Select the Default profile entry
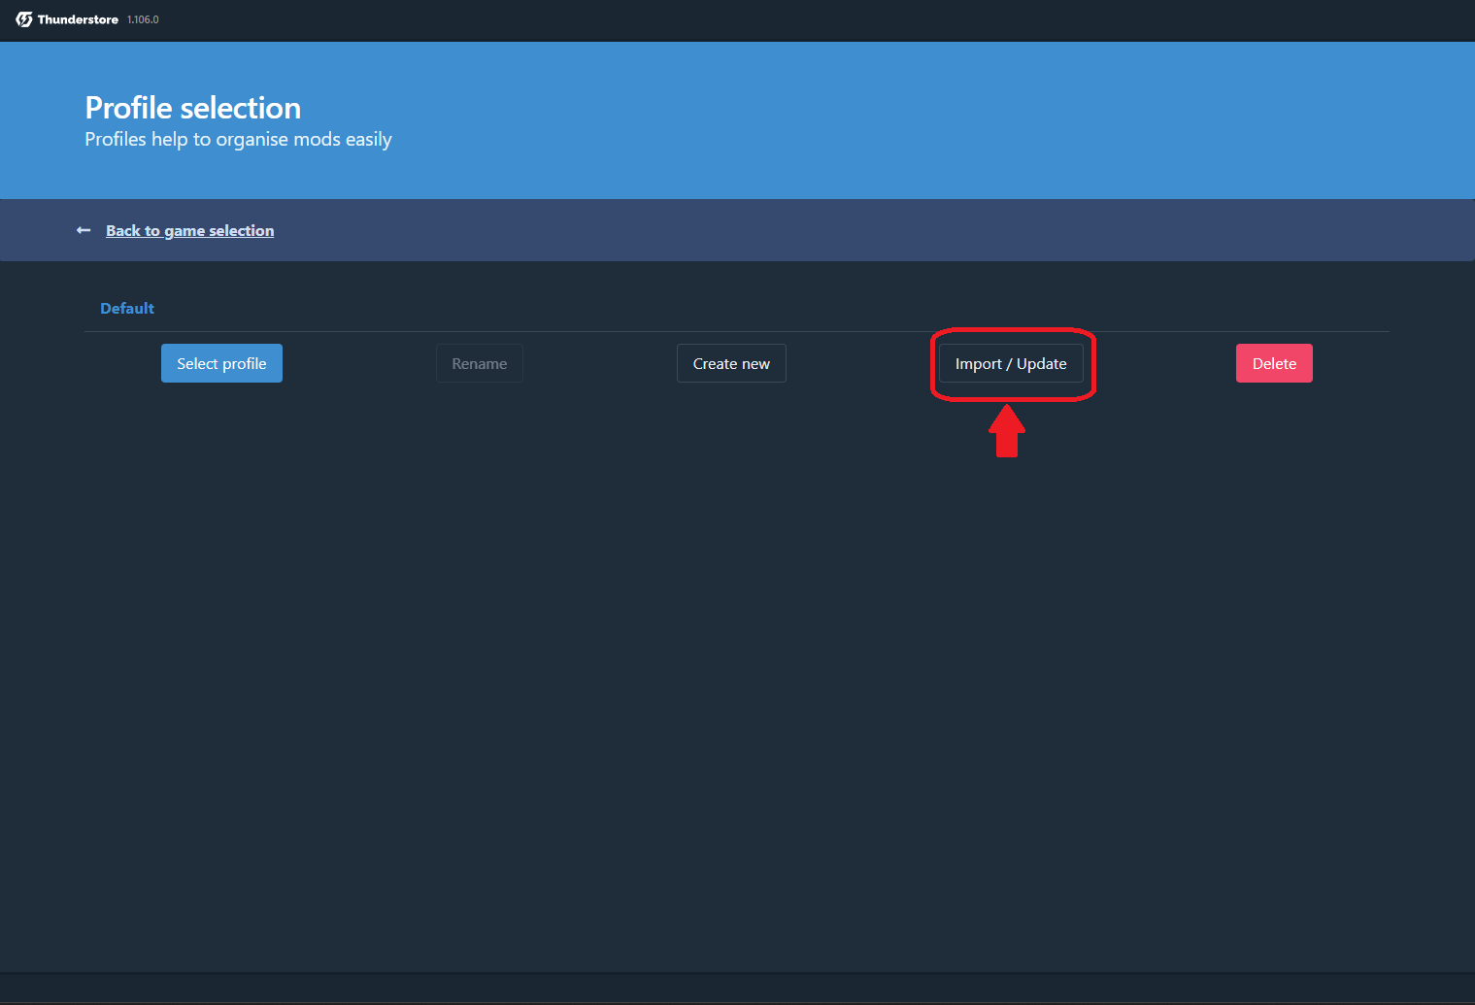Viewport: 1475px width, 1005px height. 127,308
